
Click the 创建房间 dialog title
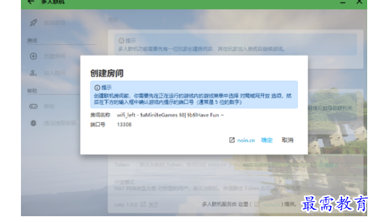pyautogui.click(x=107, y=73)
